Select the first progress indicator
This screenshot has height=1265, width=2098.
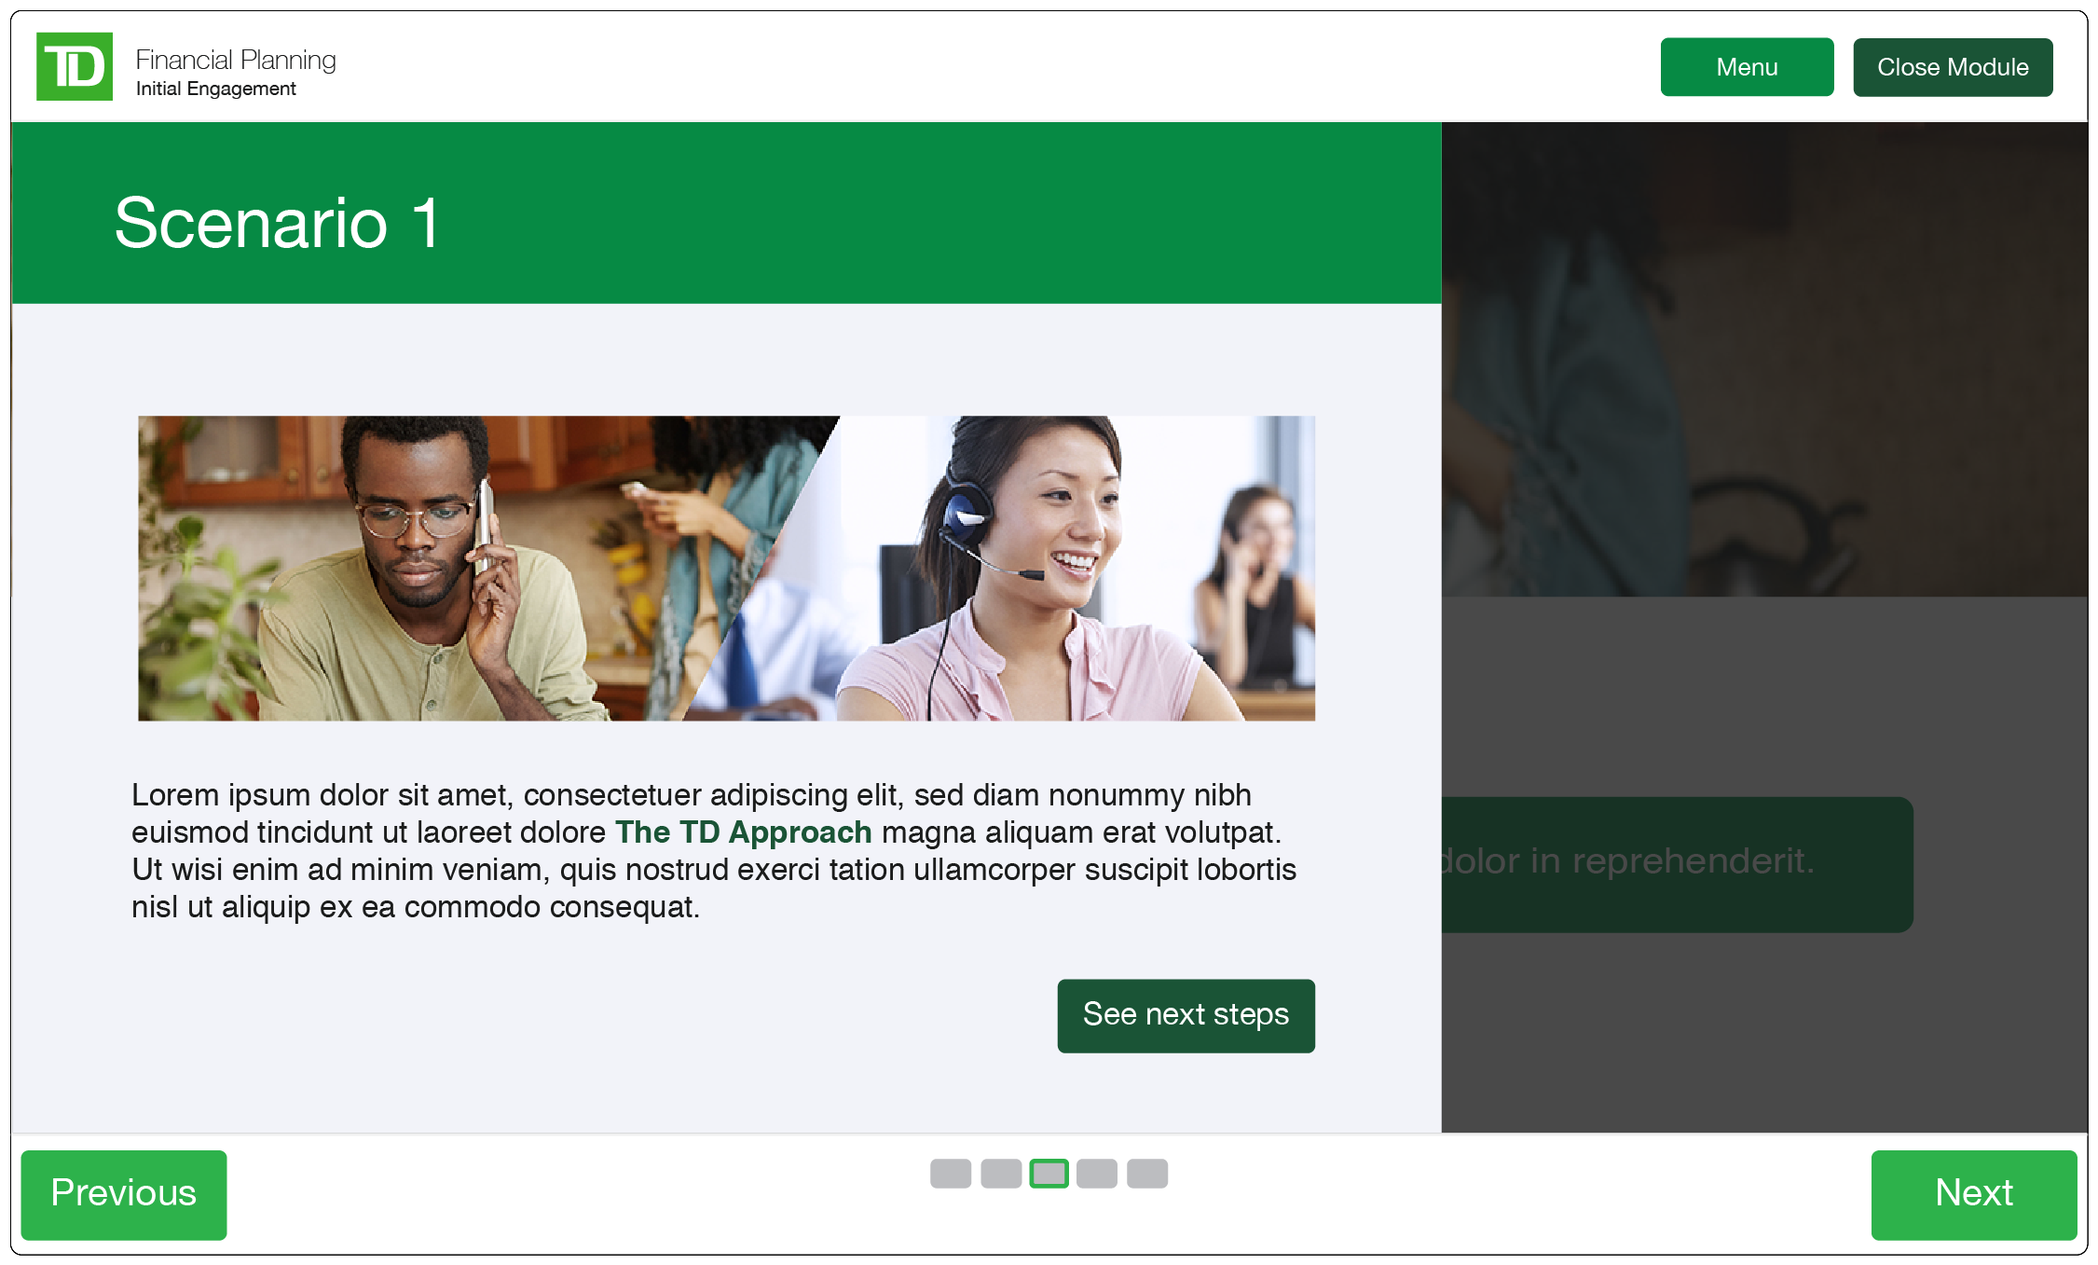[951, 1174]
